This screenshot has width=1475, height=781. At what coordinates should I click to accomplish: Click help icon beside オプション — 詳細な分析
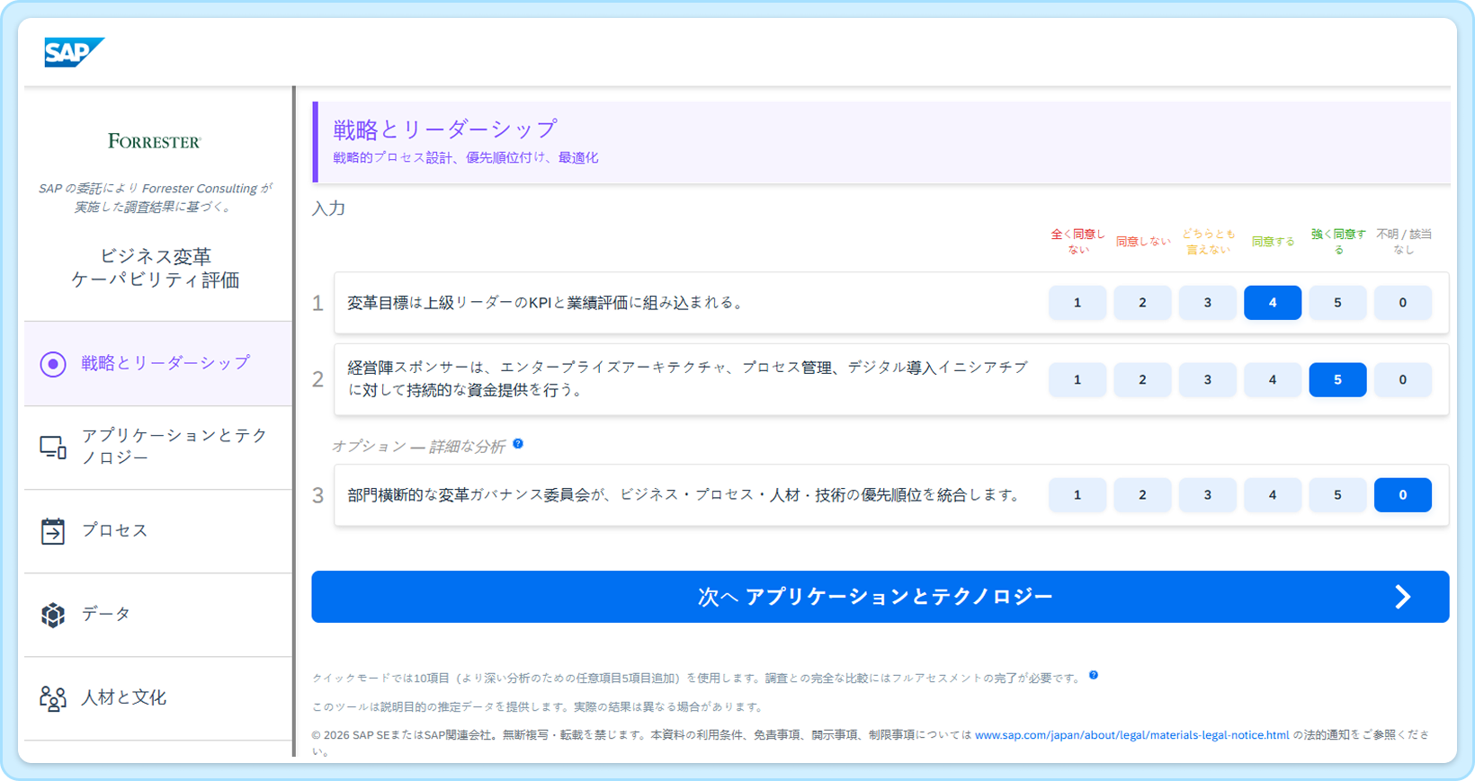518,444
